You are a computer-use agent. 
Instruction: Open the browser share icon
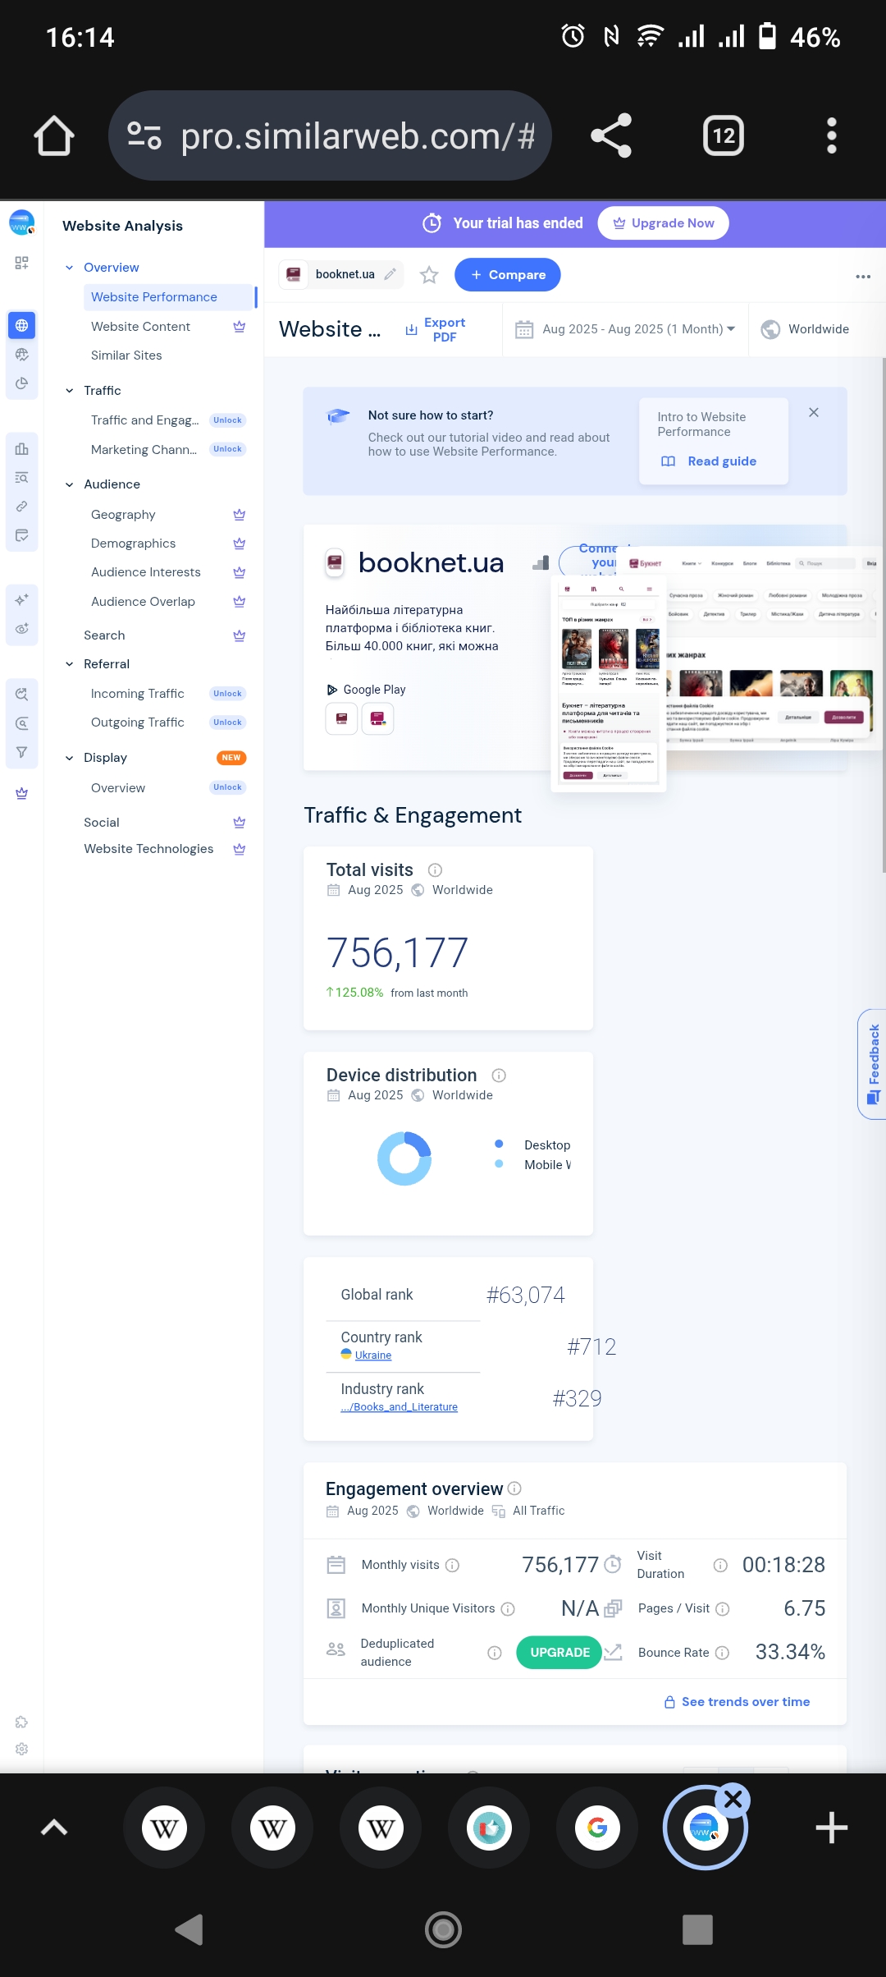[x=611, y=135]
